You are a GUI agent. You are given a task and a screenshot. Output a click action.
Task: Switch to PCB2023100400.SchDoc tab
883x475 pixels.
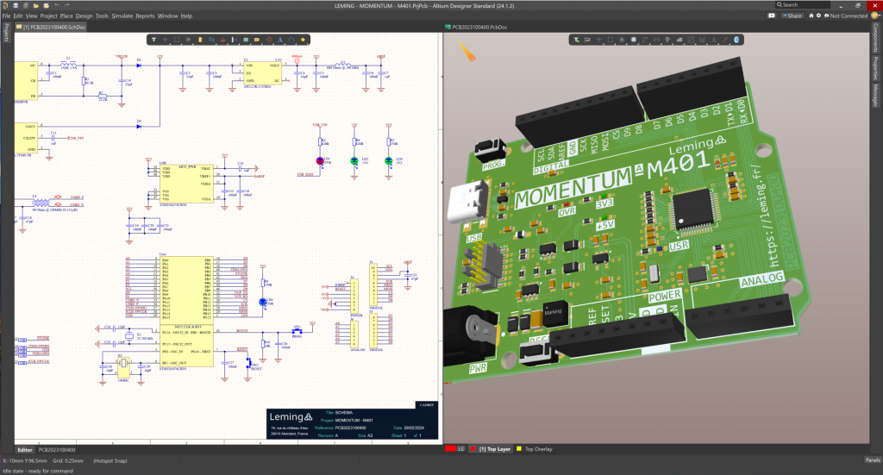52,28
